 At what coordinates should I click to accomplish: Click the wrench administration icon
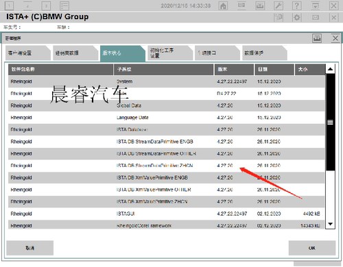coord(279,5)
